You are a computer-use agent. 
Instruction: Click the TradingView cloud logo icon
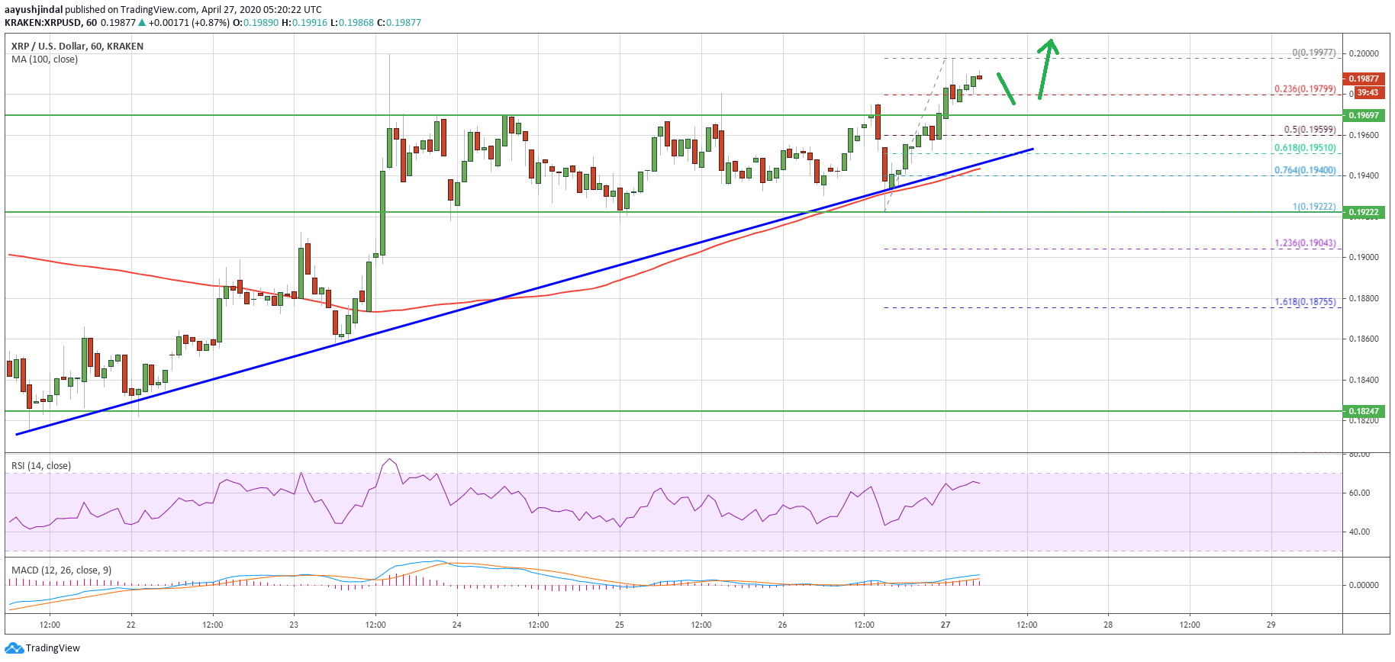(14, 648)
